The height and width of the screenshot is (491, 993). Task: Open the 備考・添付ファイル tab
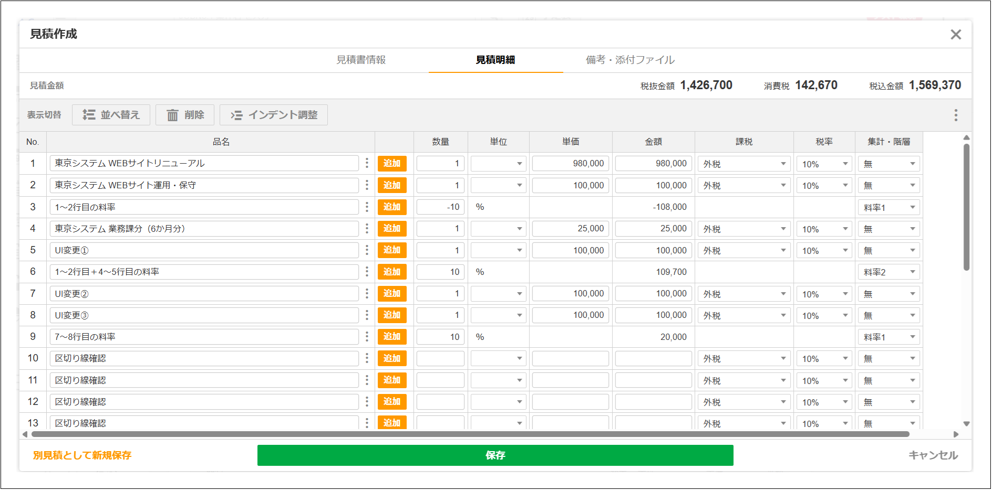pos(630,60)
